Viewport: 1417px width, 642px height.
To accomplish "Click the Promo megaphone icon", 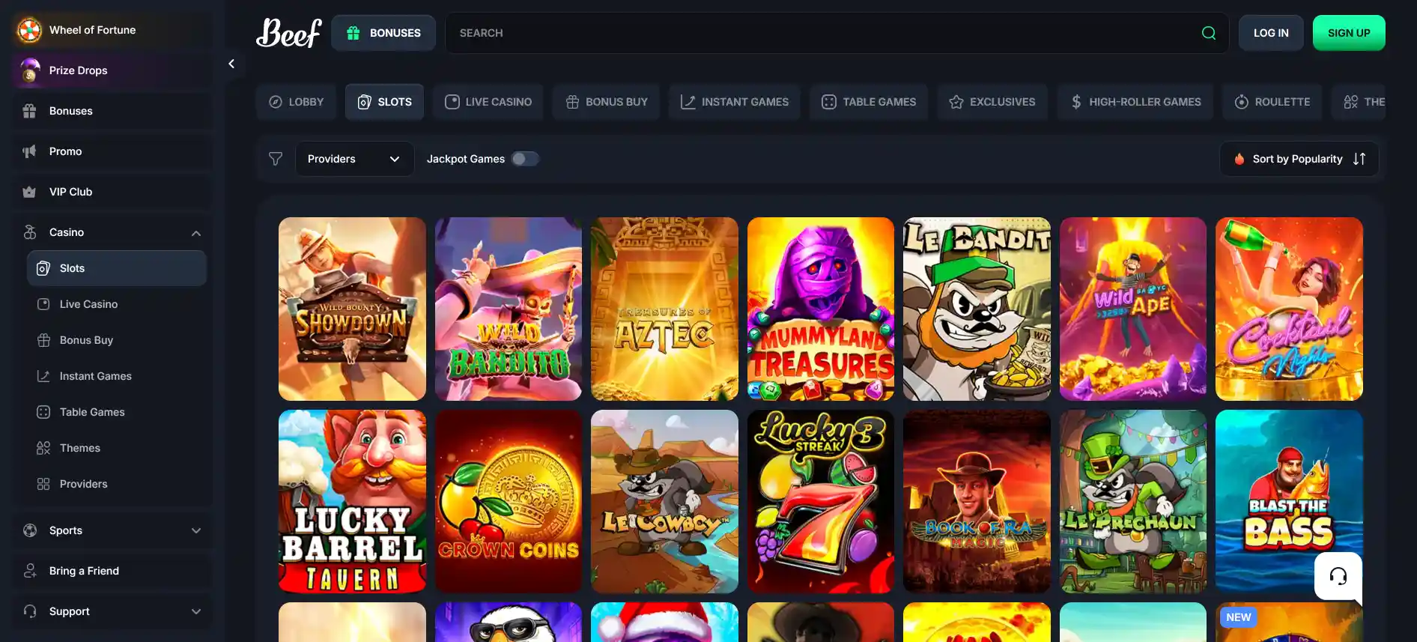I will pos(29,151).
